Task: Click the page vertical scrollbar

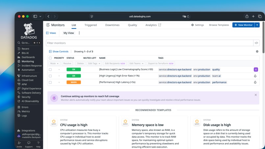Action: tap(263, 38)
